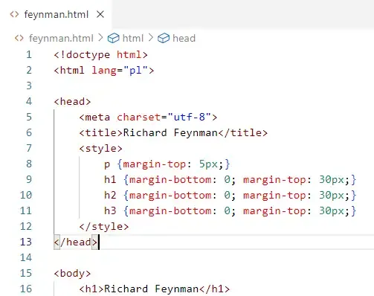Image resolution: width=374 pixels, height=296 pixels.
Task: Select line number 4 in gutter
Action: point(29,101)
